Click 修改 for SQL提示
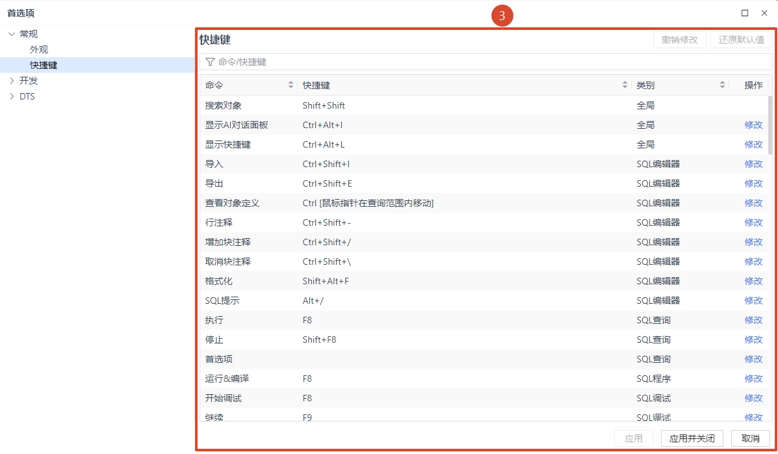 [x=753, y=300]
